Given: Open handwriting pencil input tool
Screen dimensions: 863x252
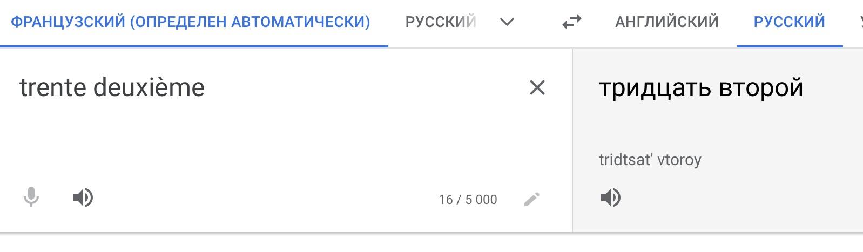Looking at the screenshot, I should (532, 199).
